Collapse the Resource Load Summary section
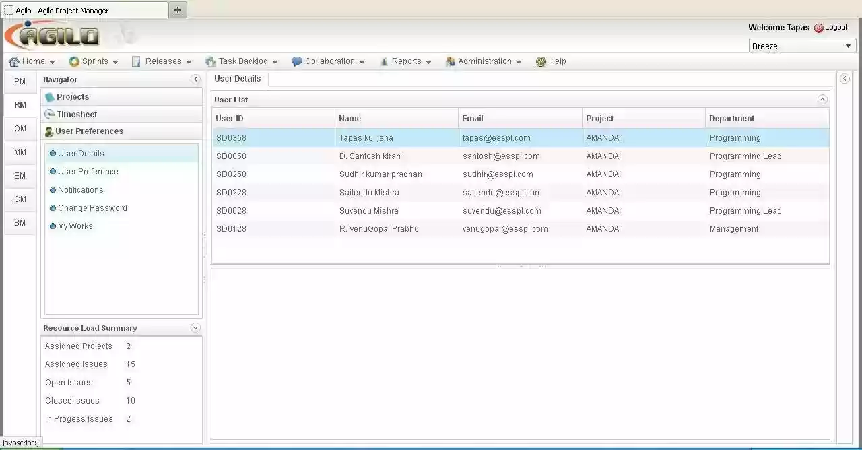The width and height of the screenshot is (862, 450). click(195, 327)
